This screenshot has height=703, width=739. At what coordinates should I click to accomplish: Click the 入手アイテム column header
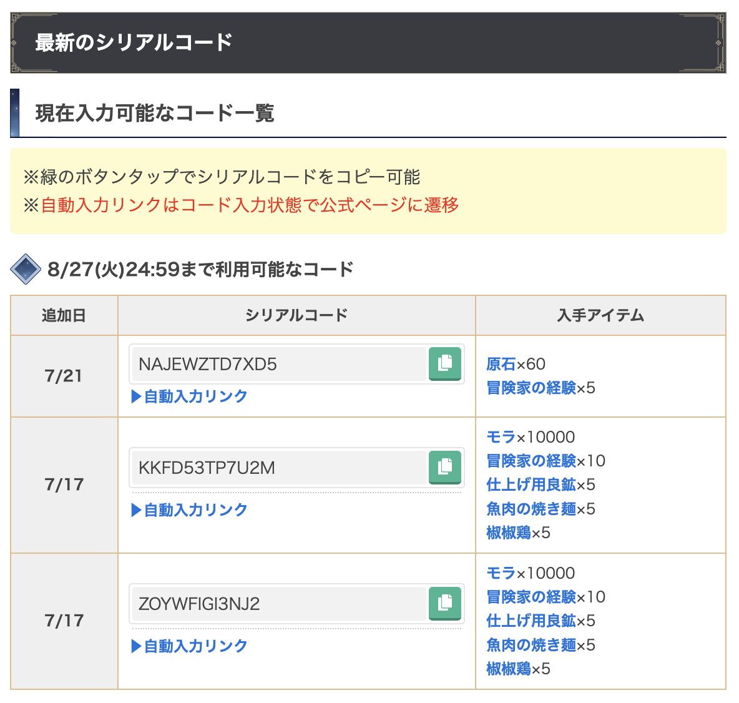point(601,315)
